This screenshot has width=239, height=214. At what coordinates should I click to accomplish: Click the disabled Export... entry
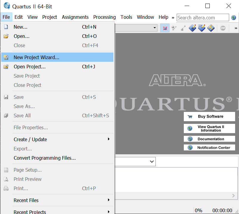57,149
